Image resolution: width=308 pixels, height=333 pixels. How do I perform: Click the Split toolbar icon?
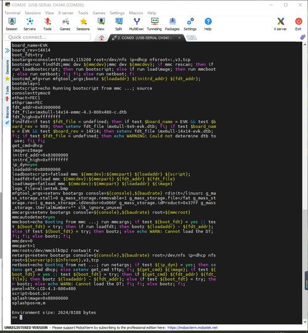pyautogui.click(x=119, y=24)
